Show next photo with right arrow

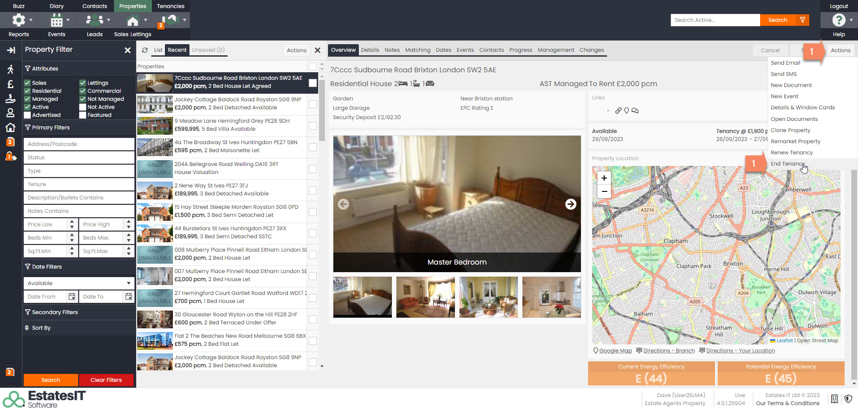(x=571, y=204)
